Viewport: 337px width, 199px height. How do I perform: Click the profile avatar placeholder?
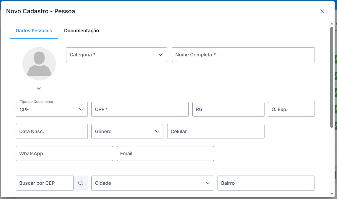[39, 64]
